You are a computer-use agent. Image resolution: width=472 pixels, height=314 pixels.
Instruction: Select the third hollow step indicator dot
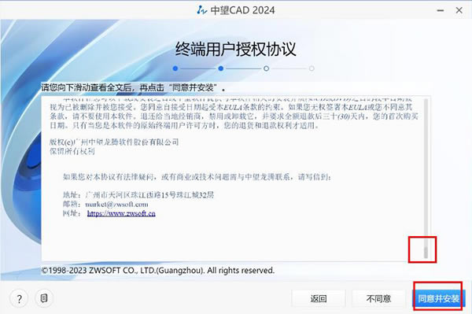pos(266,68)
